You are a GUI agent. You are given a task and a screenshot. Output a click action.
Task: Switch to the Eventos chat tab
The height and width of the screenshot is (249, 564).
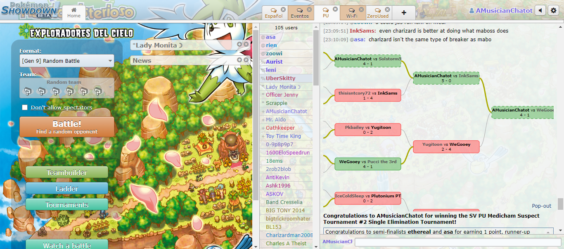coord(300,13)
